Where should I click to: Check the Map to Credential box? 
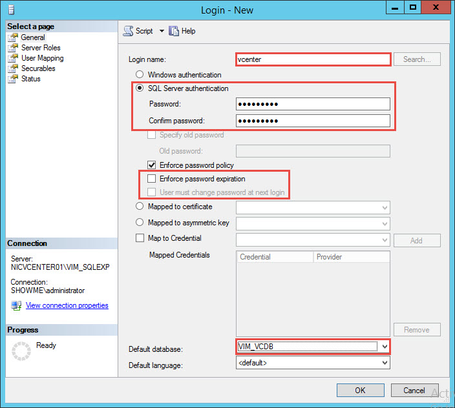tap(140, 238)
